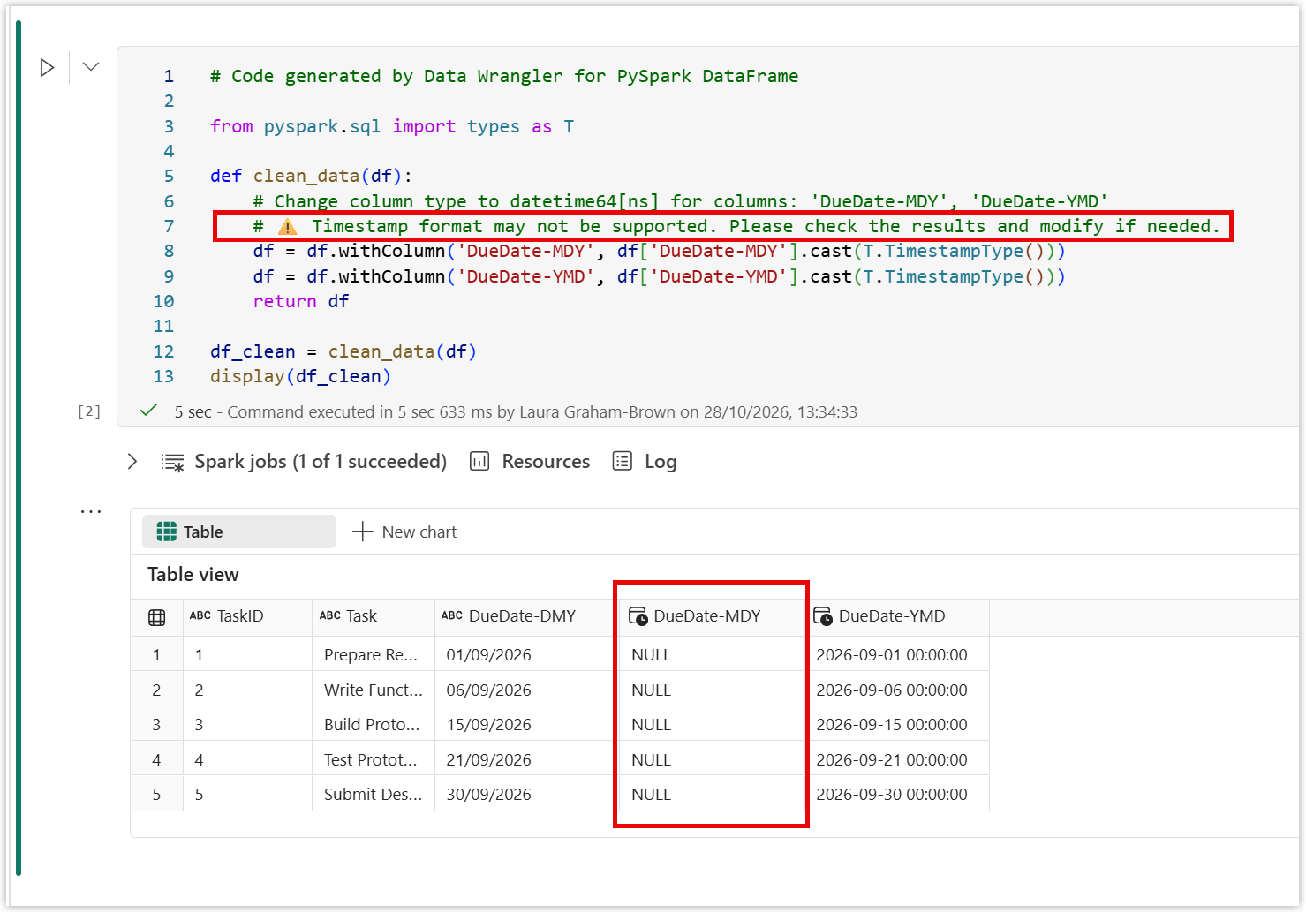Select cell '15/09/2026'
The height and width of the screenshot is (913, 1306).
tap(527, 724)
